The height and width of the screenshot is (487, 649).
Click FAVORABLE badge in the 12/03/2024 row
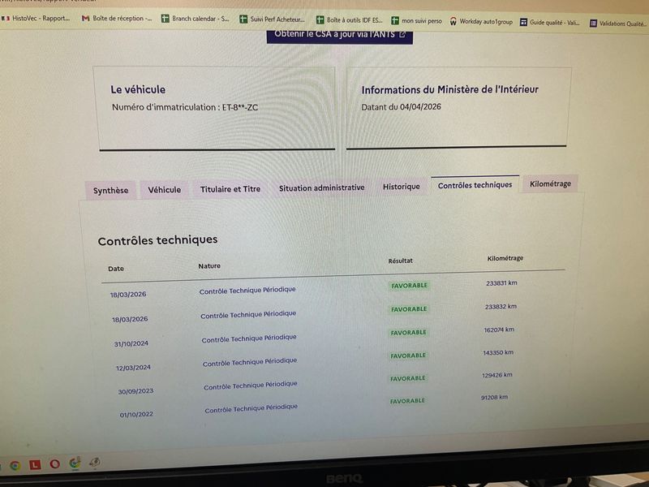(408, 356)
